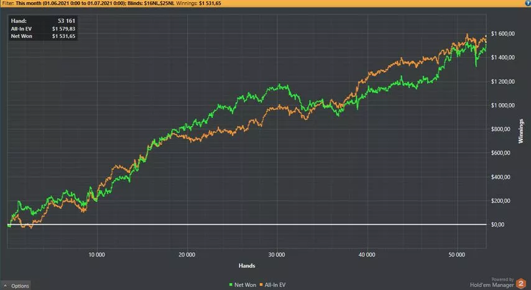The width and height of the screenshot is (531, 290).
Task: Click the 50 000 hands axis label
Action: point(457,255)
